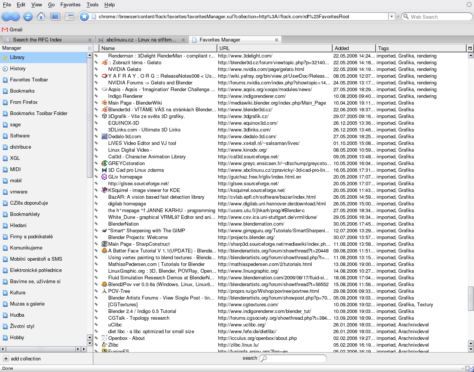
Task: Click the star favorite button by the URL
Action: pos(84,16)
